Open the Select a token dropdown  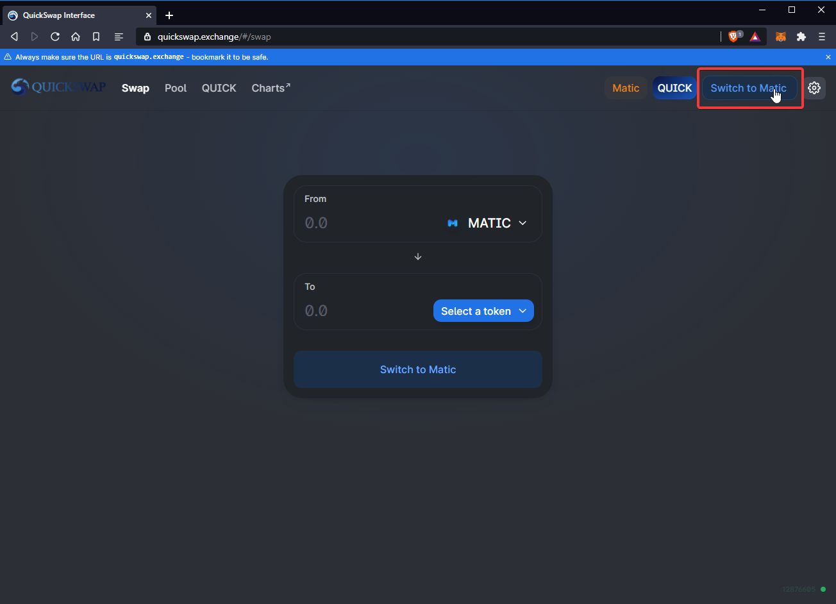[483, 311]
